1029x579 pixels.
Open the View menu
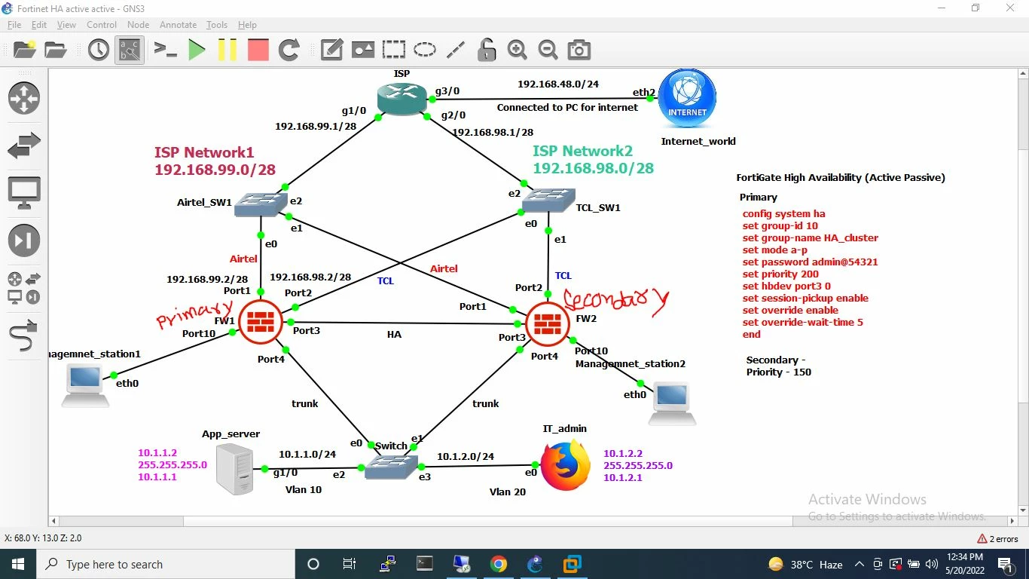coord(66,25)
